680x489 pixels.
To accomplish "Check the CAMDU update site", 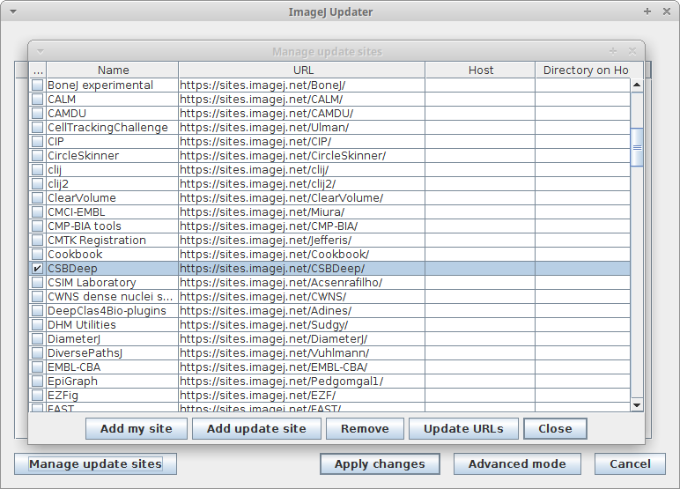I will [x=37, y=114].
